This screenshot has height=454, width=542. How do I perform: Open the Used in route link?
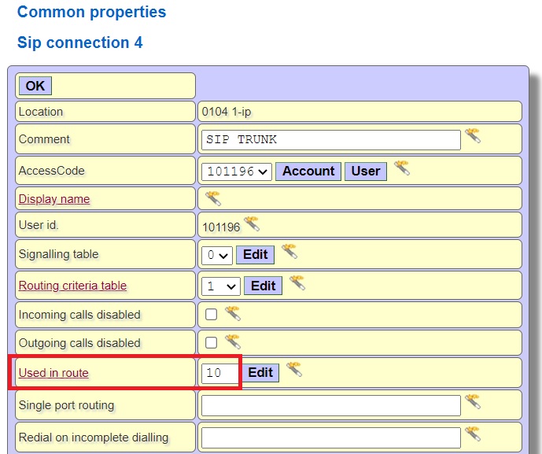(x=53, y=373)
